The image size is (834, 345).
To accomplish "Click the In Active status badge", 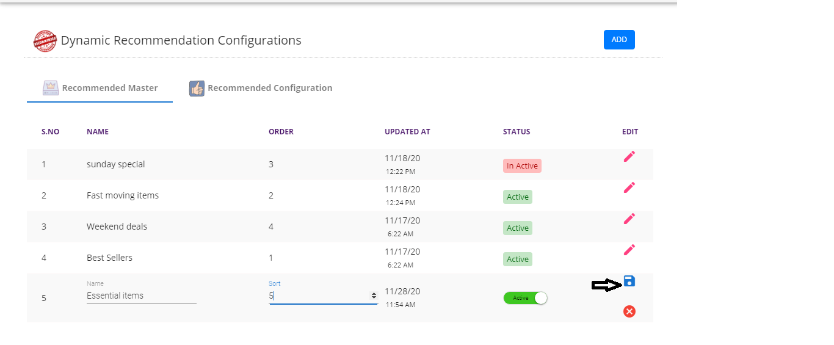I will (x=522, y=165).
